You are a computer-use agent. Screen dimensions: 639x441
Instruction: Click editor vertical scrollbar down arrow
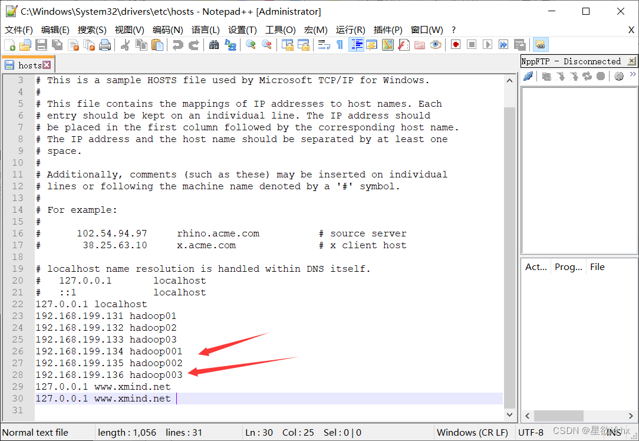coord(509,415)
